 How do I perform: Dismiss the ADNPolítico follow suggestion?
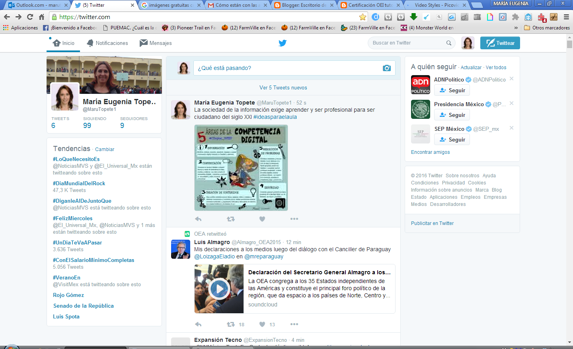coord(512,79)
